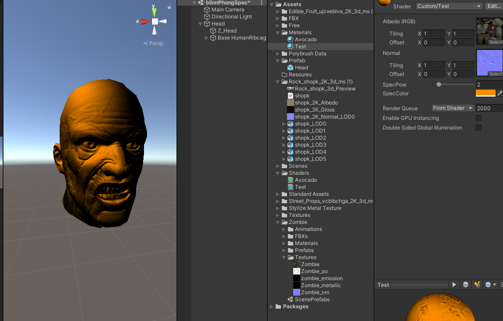
Task: Select Main Camera in hierarchy
Action: coord(227,10)
